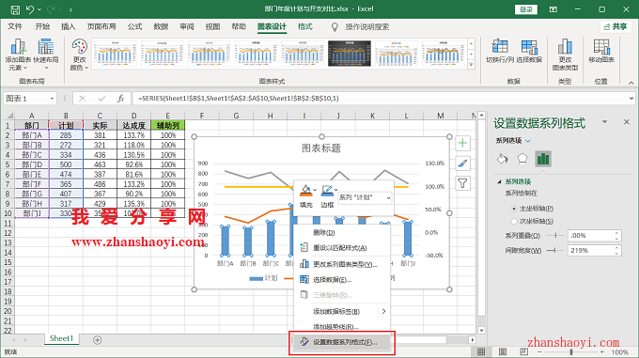The image size is (639, 358).
Task: Switch to Page Layout view
Action: 503,351
